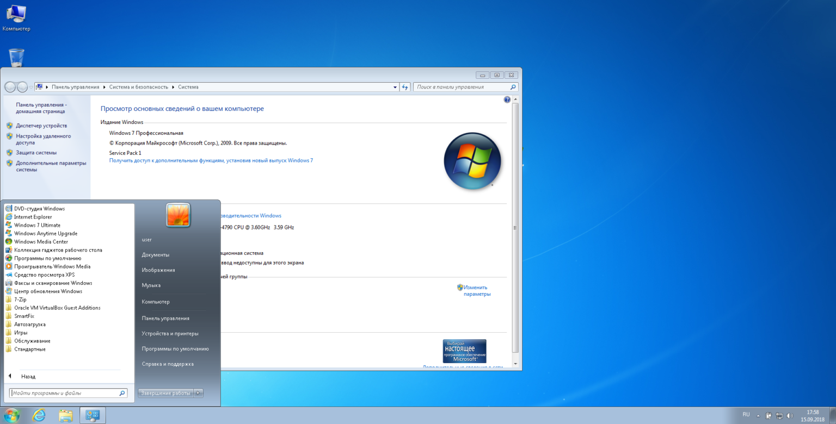Click the volume speaker icon in the tray

(790, 416)
